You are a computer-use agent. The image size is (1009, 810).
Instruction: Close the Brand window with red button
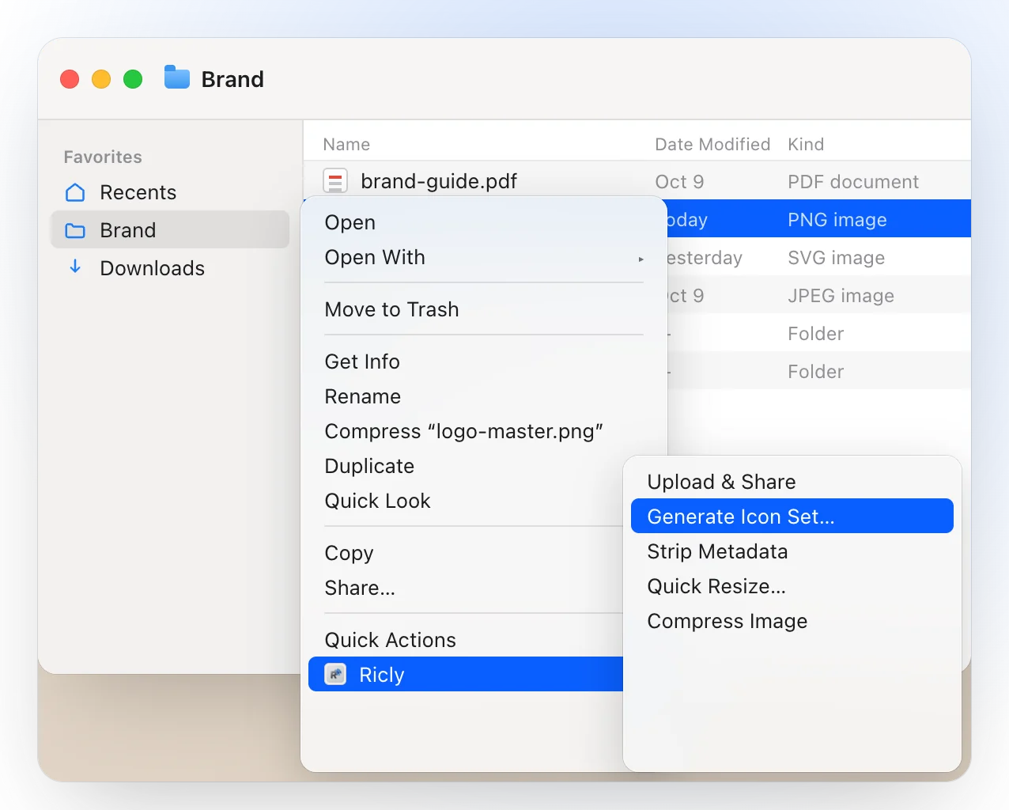(70, 79)
